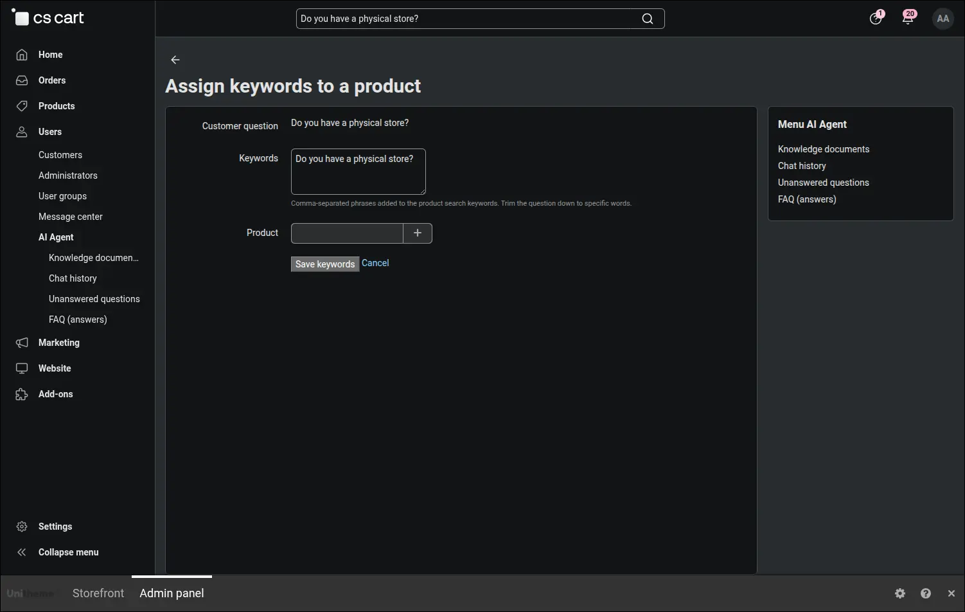Open bottom bar gear settings icon
The image size is (965, 612).
pyautogui.click(x=900, y=593)
